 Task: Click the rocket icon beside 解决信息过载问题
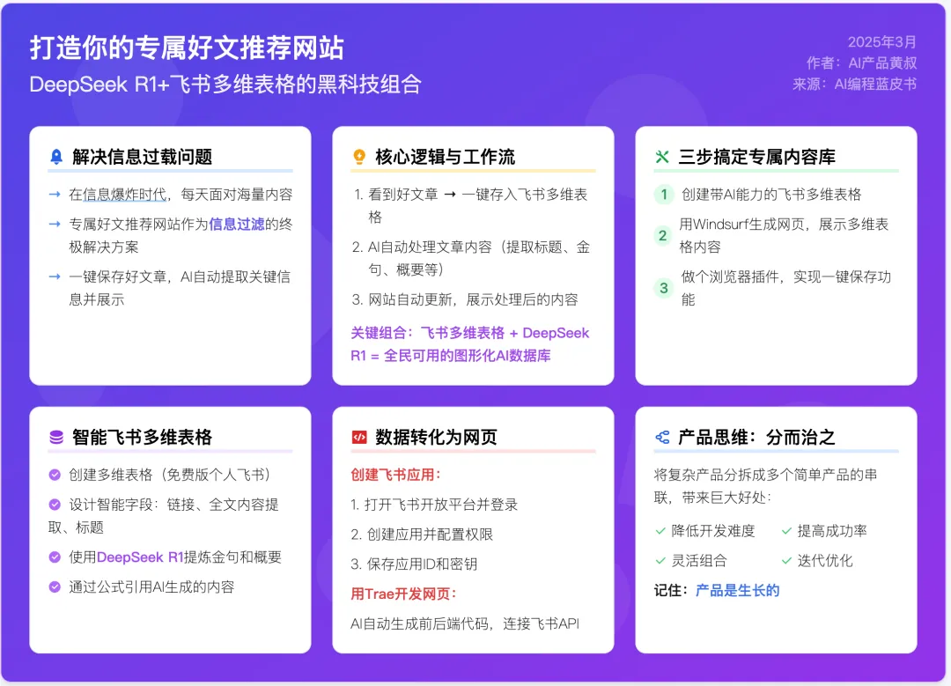(x=55, y=157)
